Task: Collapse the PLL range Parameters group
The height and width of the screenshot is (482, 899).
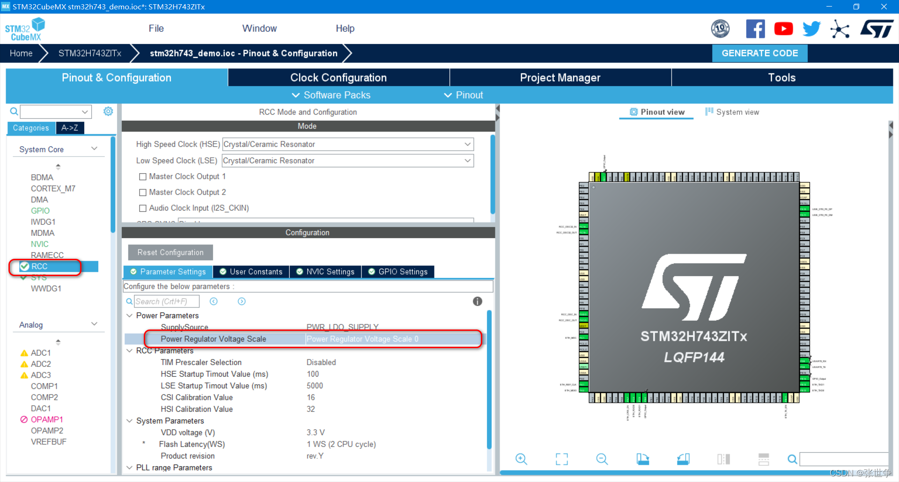Action: (x=130, y=467)
